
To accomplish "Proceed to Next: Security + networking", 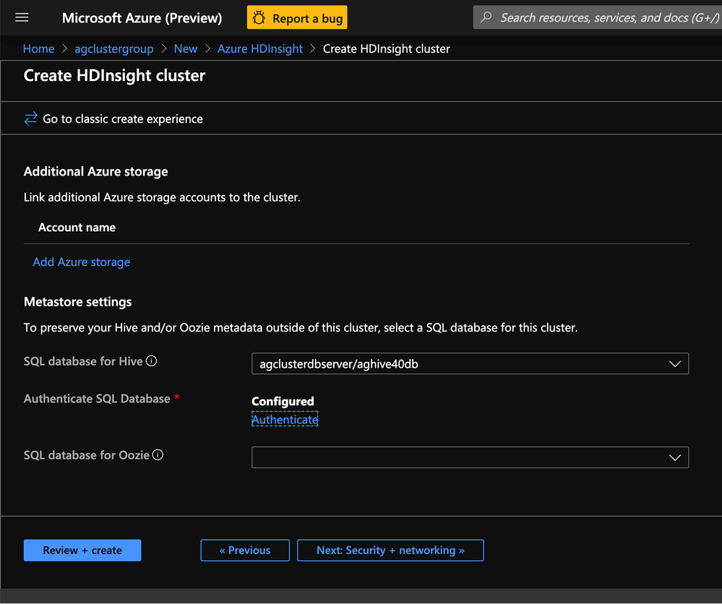I will coord(390,550).
